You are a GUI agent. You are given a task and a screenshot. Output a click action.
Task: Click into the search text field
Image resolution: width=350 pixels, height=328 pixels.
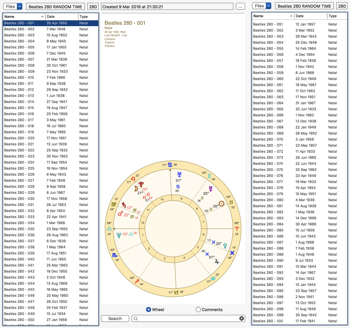pos(189,318)
